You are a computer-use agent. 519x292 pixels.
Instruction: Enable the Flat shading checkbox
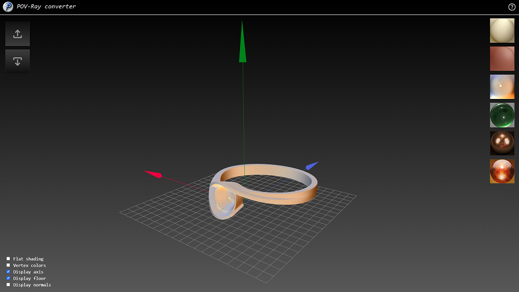pyautogui.click(x=8, y=259)
